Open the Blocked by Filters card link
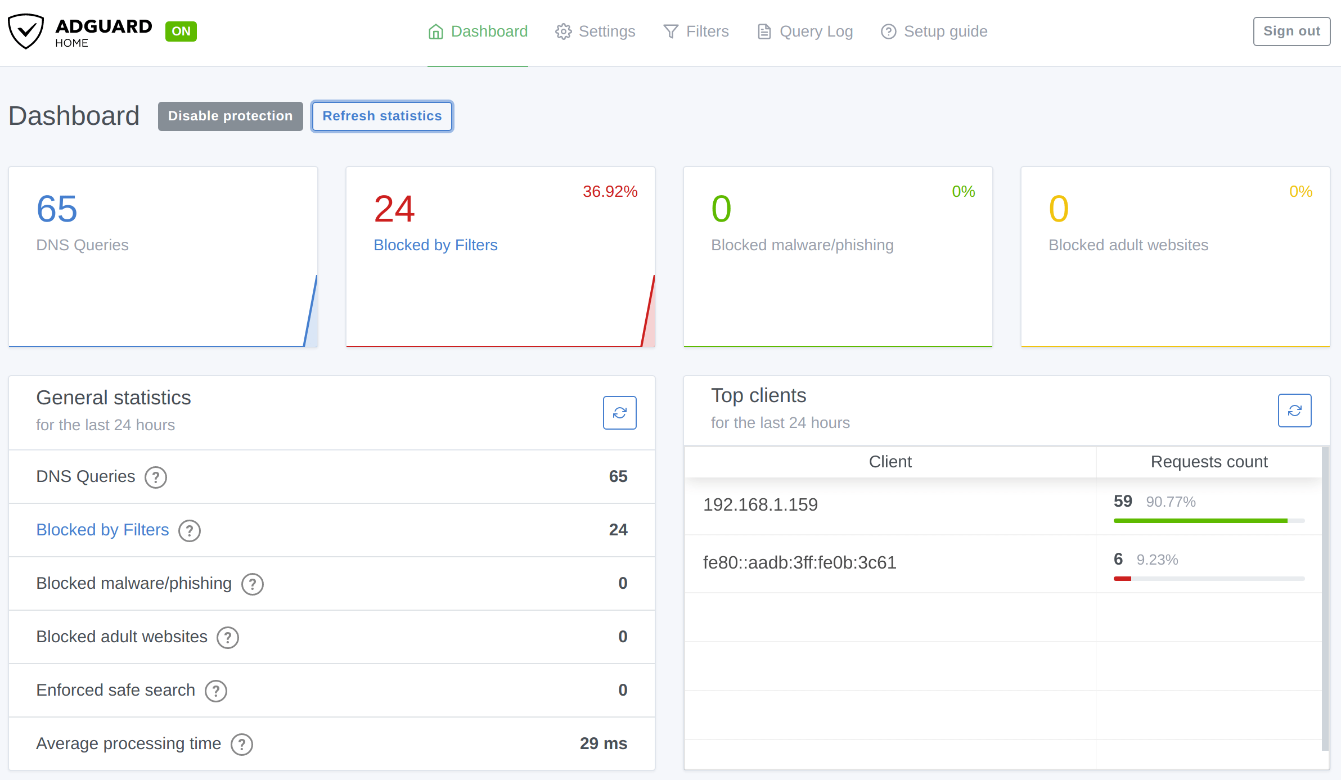Viewport: 1341px width, 780px height. pyautogui.click(x=435, y=245)
